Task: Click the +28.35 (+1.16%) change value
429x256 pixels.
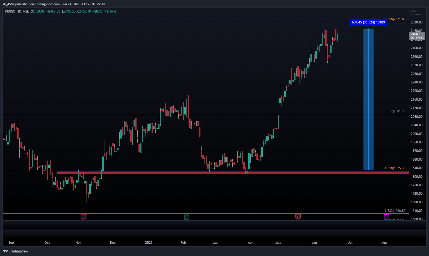Action: [x=104, y=11]
